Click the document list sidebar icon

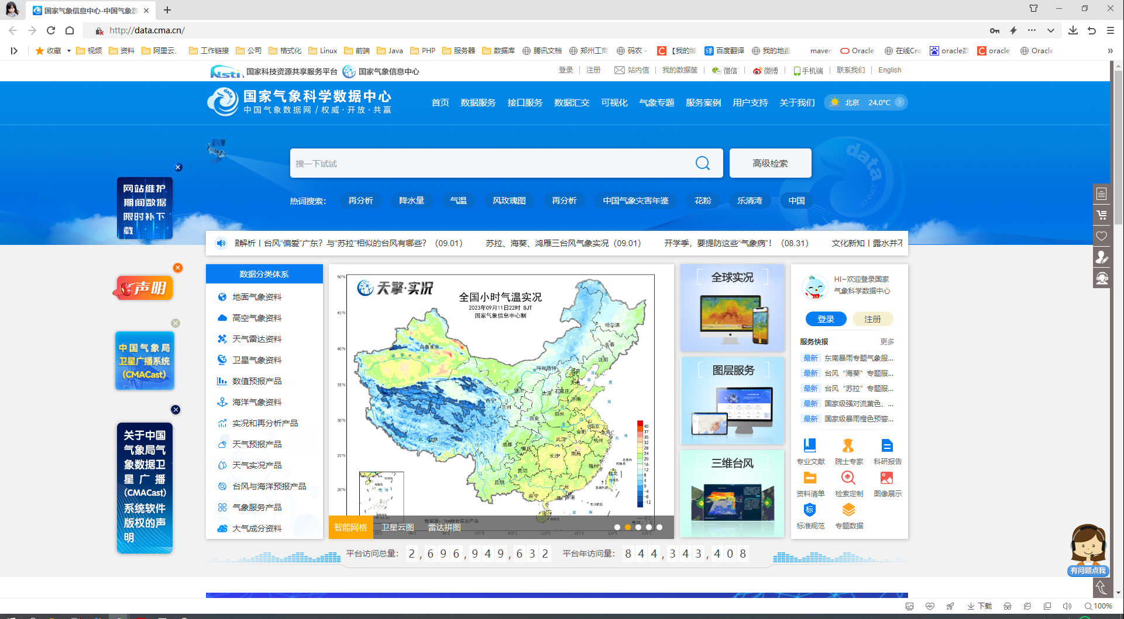coord(1102,194)
